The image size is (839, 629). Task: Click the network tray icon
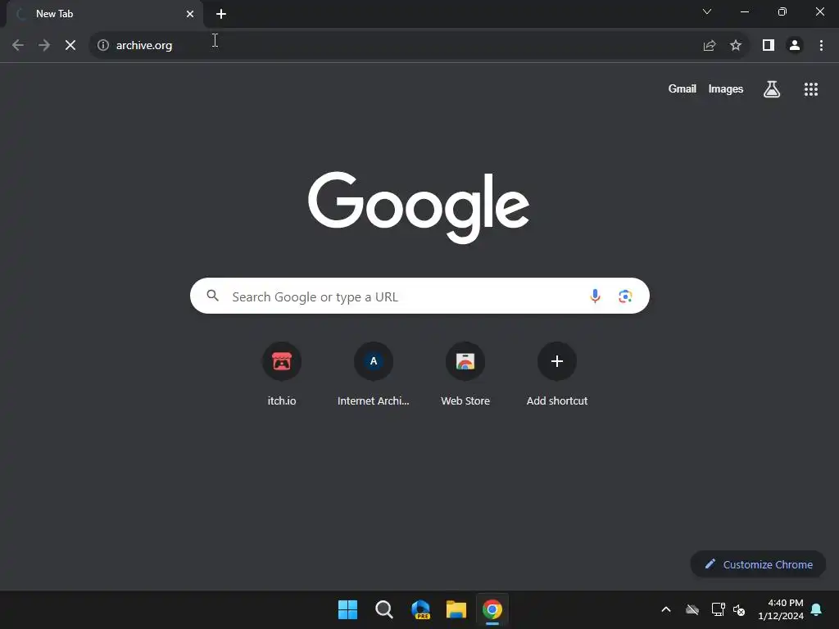point(718,609)
